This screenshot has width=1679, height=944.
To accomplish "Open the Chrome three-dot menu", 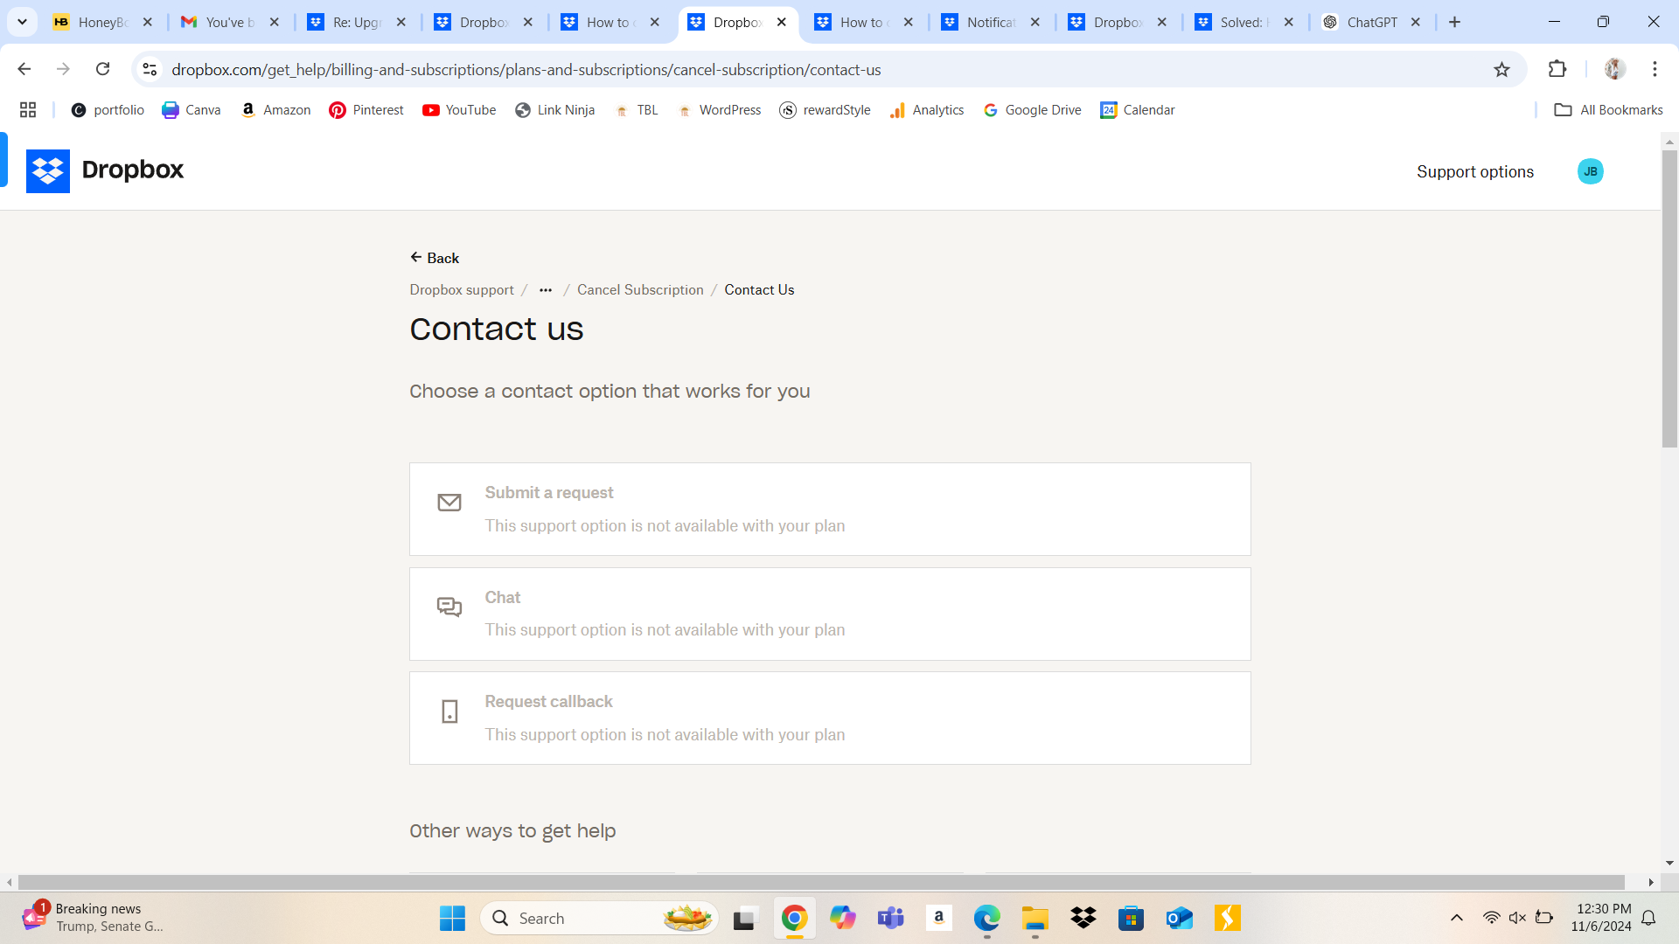I will [1655, 69].
